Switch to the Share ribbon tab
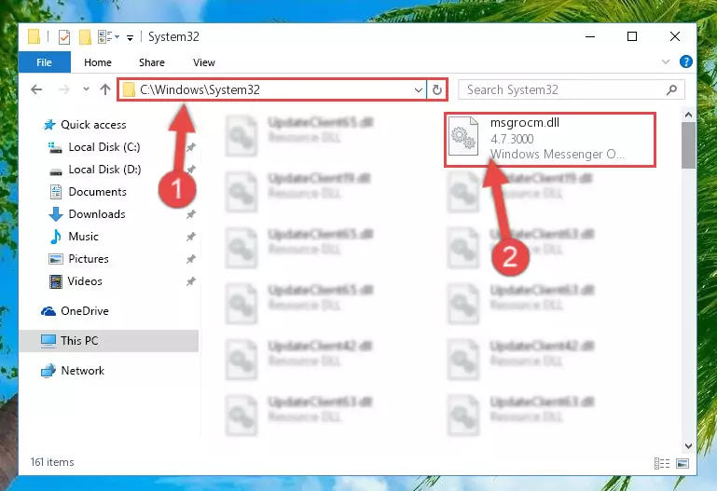717x491 pixels. (152, 62)
